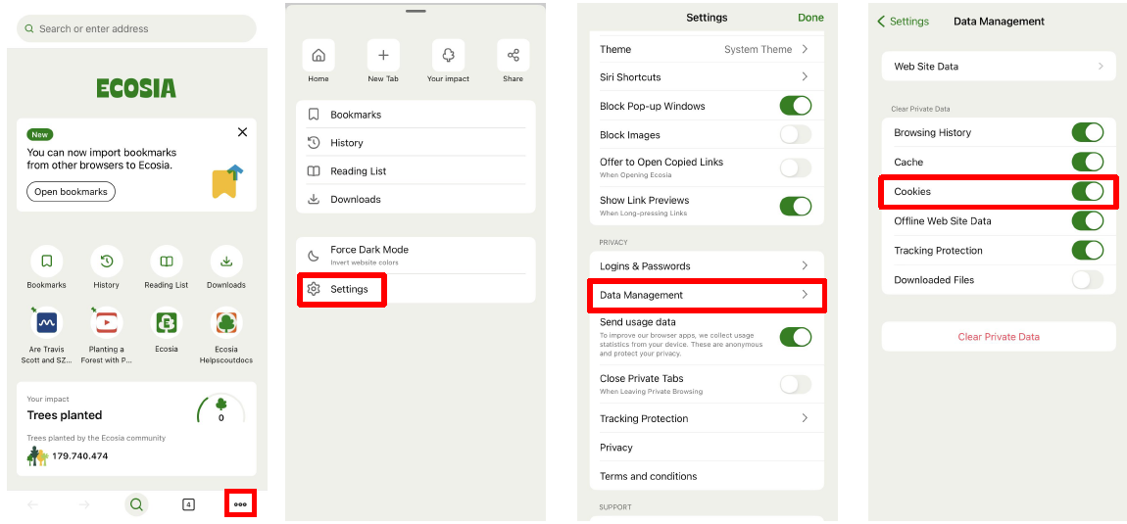Screen dimensions: 1127x524
Task: Toggle Show Link Previews switch
Action: tap(796, 207)
